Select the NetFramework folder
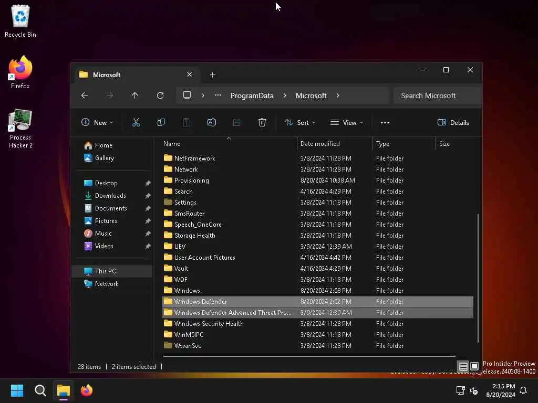The image size is (538, 403). (x=317, y=158)
